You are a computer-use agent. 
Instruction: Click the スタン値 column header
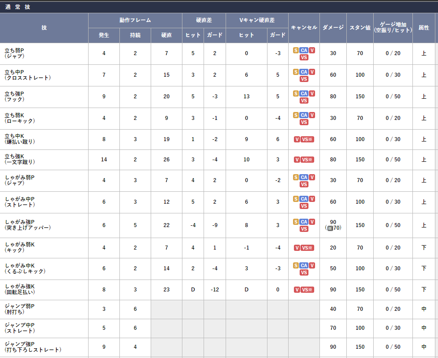360,27
